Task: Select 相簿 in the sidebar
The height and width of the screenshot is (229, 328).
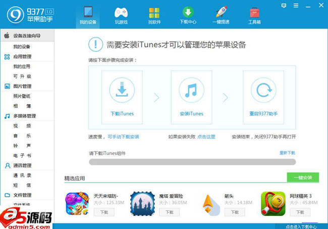Action: tap(22, 106)
